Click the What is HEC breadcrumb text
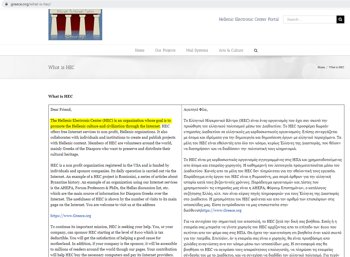The width and height of the screenshot is (350, 257). click(x=336, y=67)
